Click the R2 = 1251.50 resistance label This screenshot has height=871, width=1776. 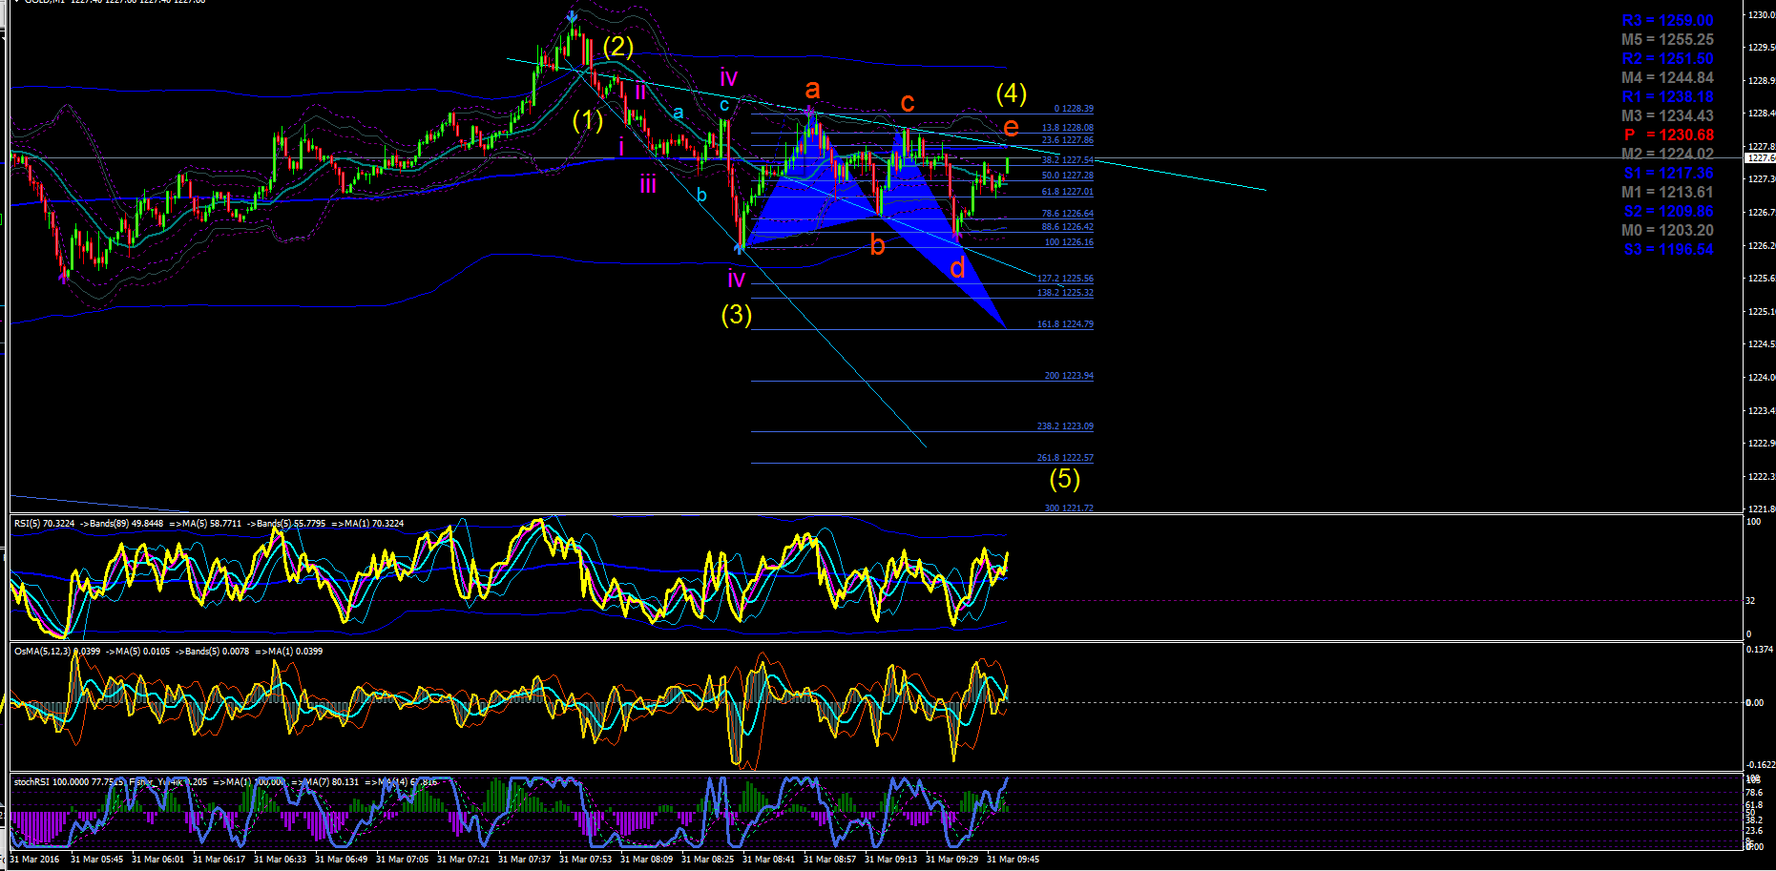pos(1667,59)
